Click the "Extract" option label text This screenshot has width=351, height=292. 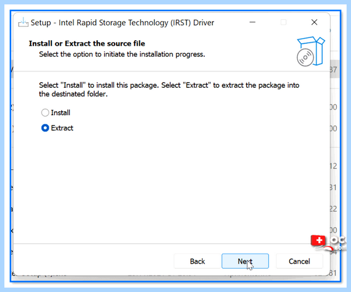pos(62,128)
